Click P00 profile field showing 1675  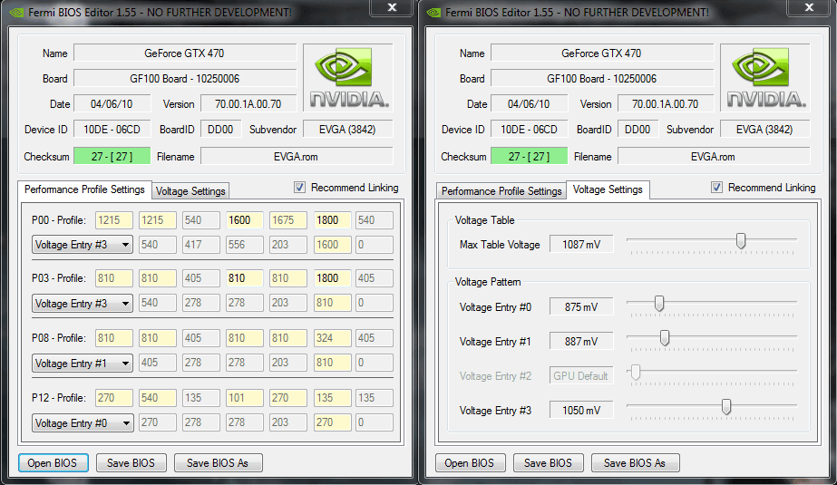[x=288, y=219]
